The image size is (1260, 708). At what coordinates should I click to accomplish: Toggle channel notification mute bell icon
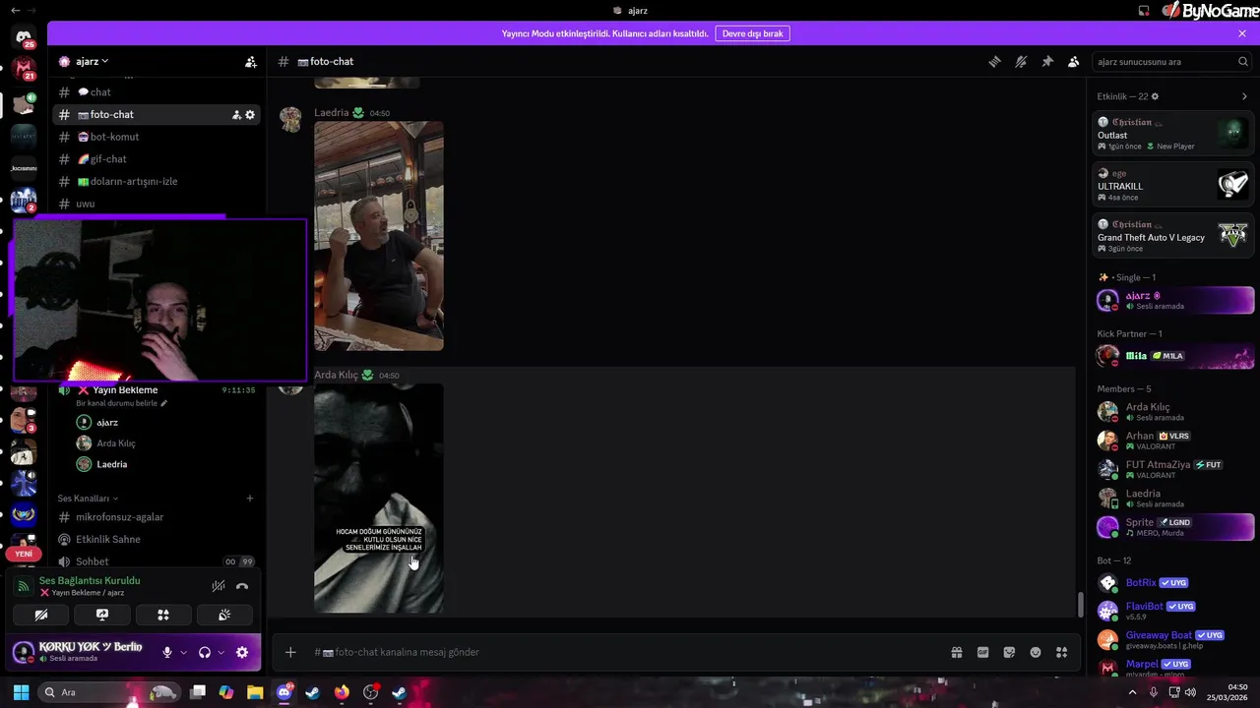click(x=1021, y=61)
